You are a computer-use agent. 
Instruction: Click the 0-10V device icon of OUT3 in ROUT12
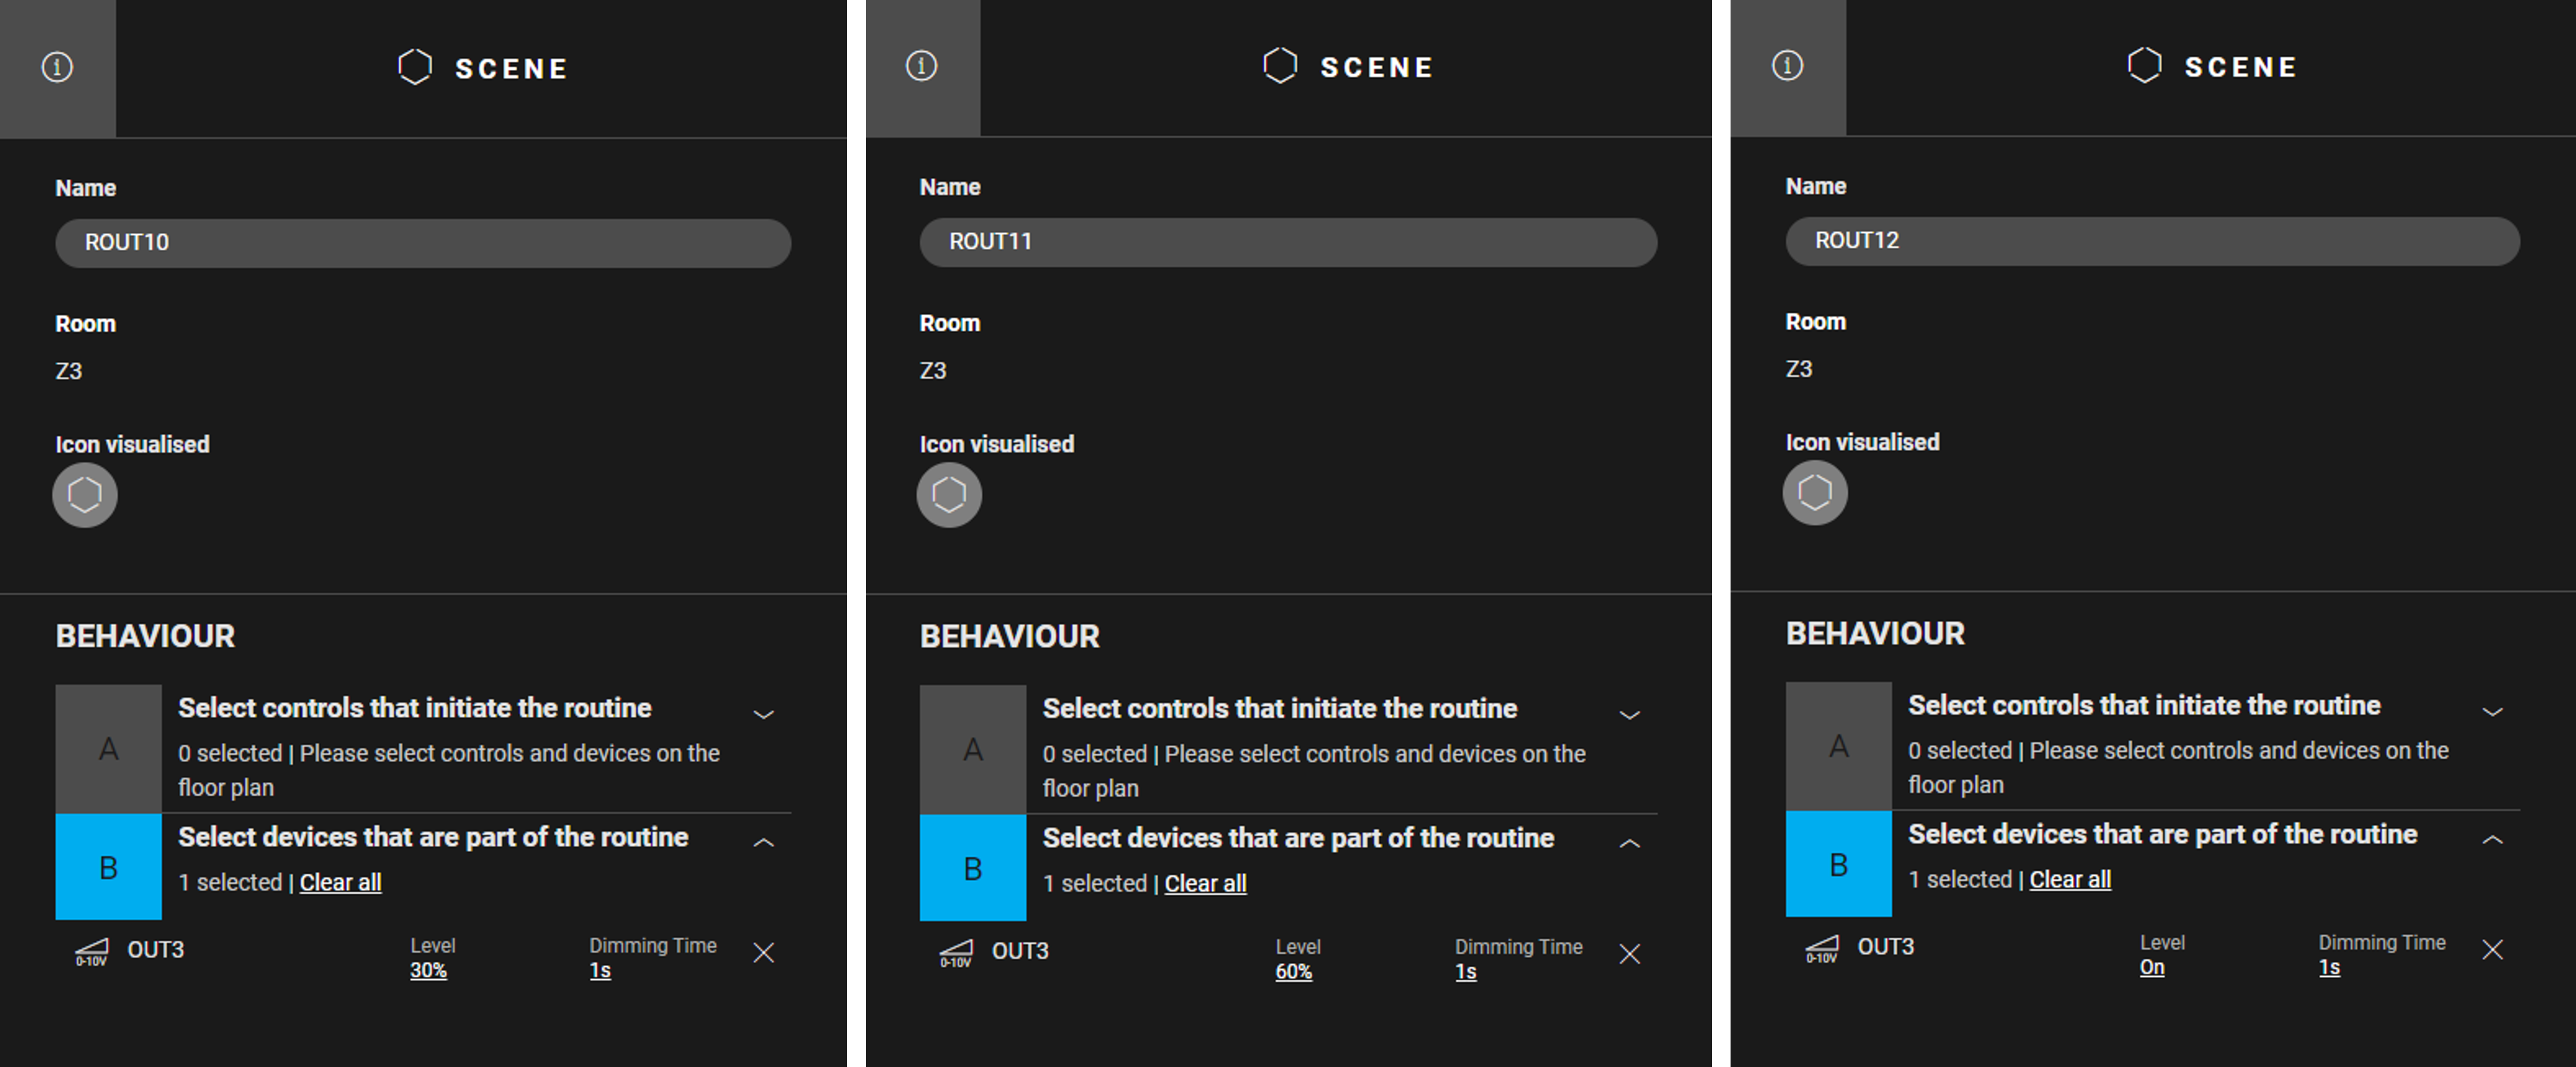[x=1822, y=949]
